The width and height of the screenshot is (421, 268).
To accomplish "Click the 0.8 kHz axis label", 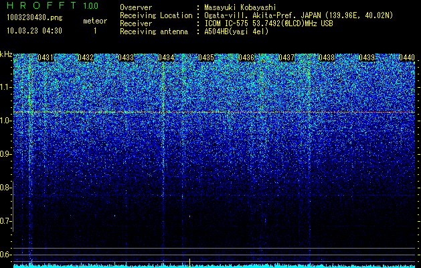I will click(6, 188).
